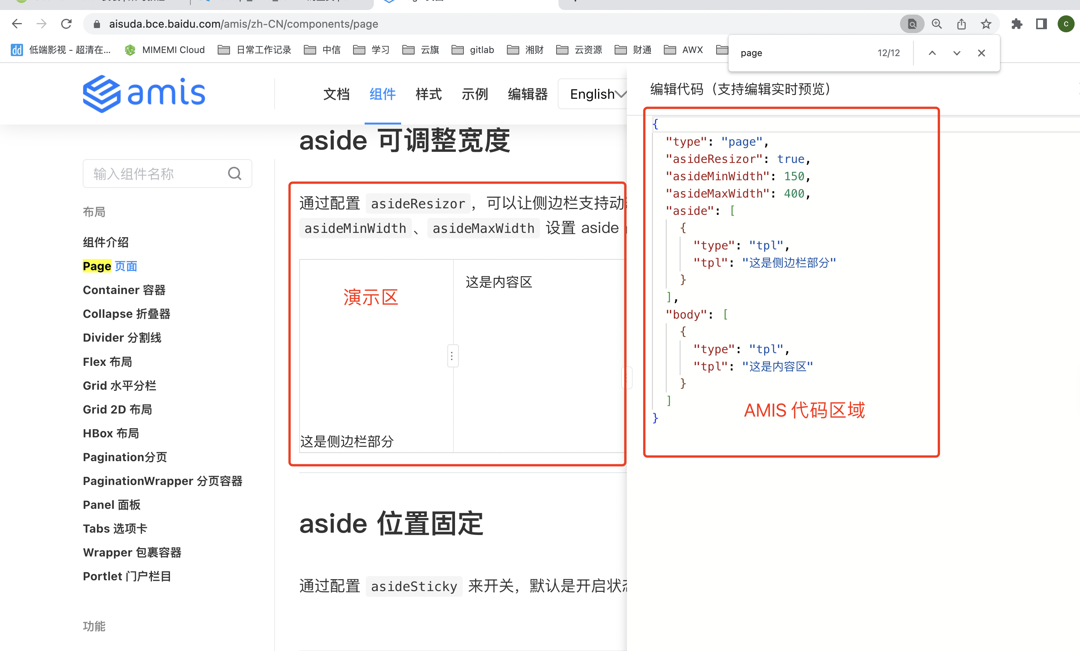Open the Tabs 选项卡 sidebar link
Screen dimensions: 1080x651
click(x=115, y=528)
